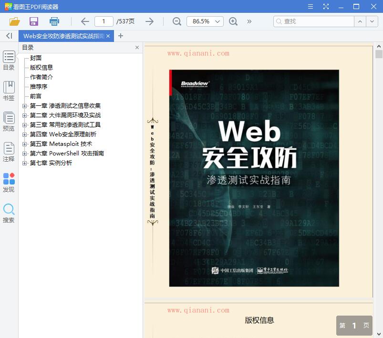383x338 pixels.
Task: Expand 第七章 实例分析
Action: [24, 163]
